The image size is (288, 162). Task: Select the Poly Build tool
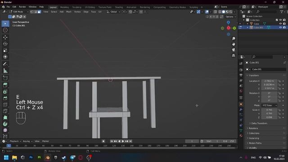click(5, 117)
